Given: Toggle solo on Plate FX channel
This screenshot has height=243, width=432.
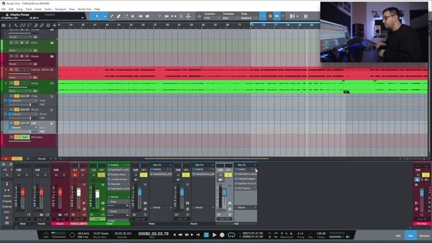Looking at the screenshot, I should tap(144, 175).
